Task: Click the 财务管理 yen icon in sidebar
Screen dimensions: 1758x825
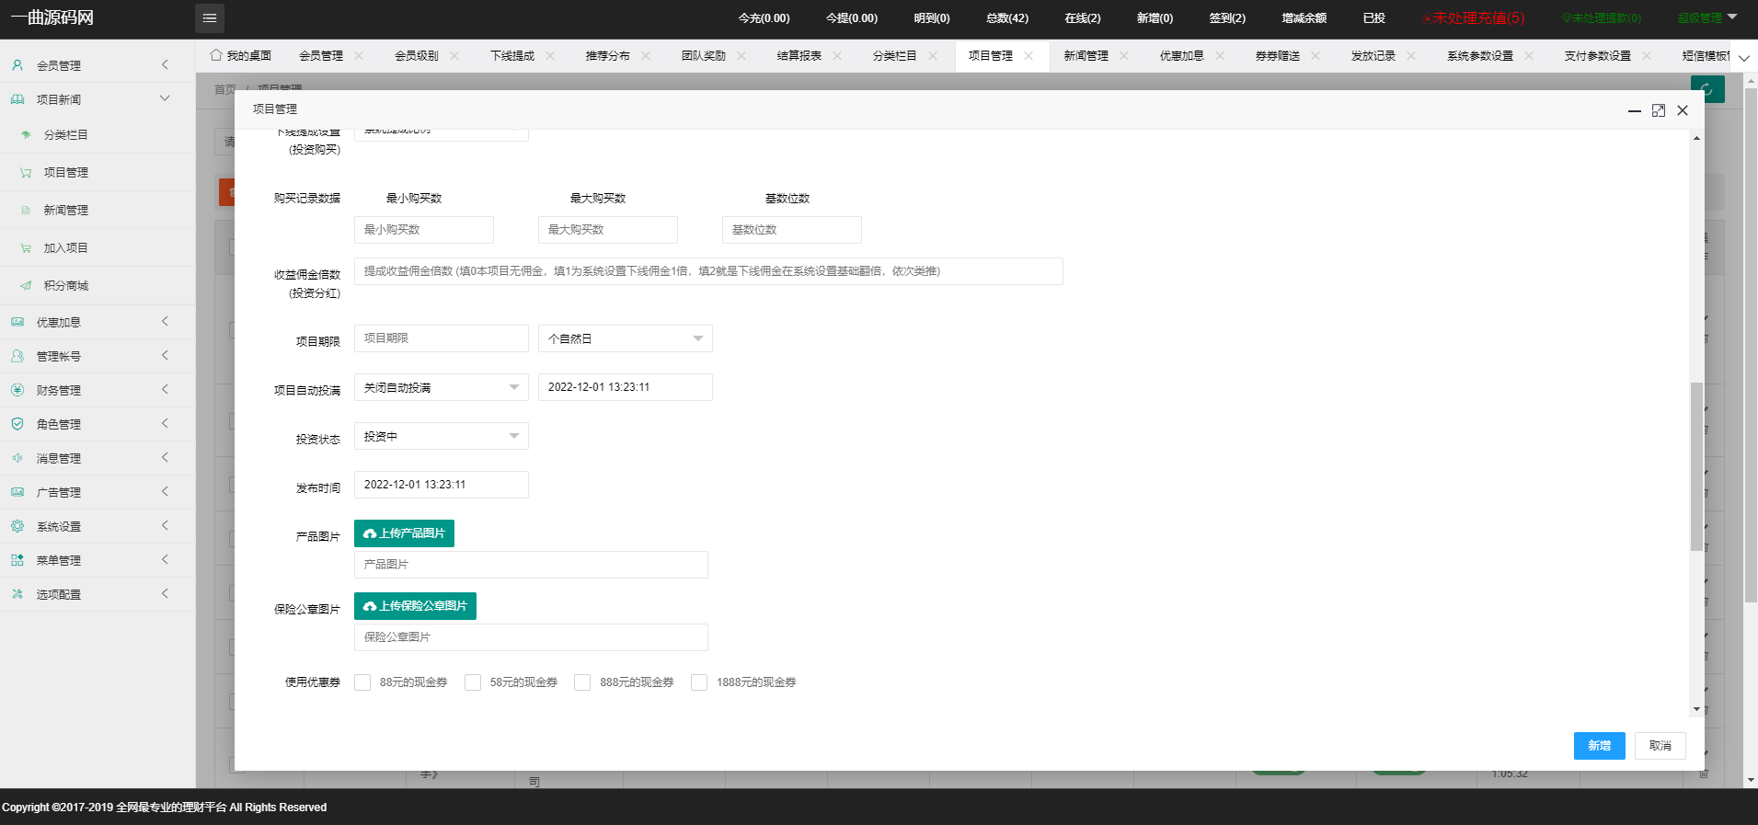Action: 17,390
